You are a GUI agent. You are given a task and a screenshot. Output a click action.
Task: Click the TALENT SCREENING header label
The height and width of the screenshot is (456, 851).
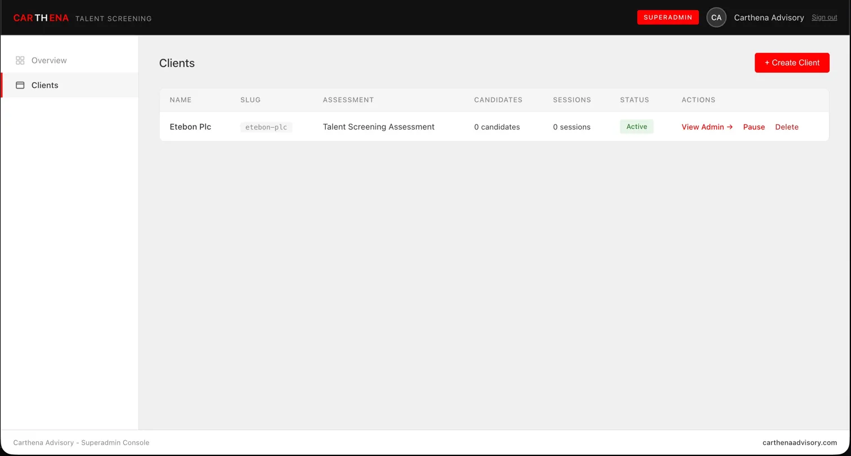pyautogui.click(x=113, y=19)
